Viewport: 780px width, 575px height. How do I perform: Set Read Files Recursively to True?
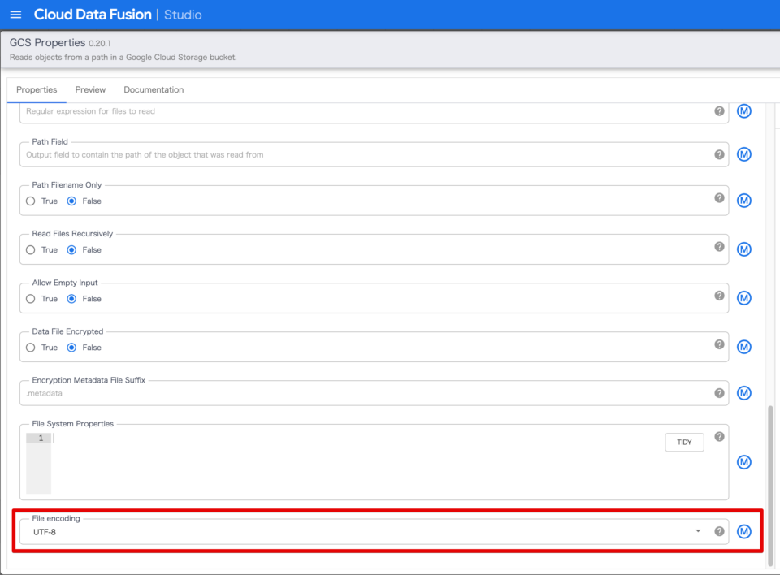click(28, 249)
